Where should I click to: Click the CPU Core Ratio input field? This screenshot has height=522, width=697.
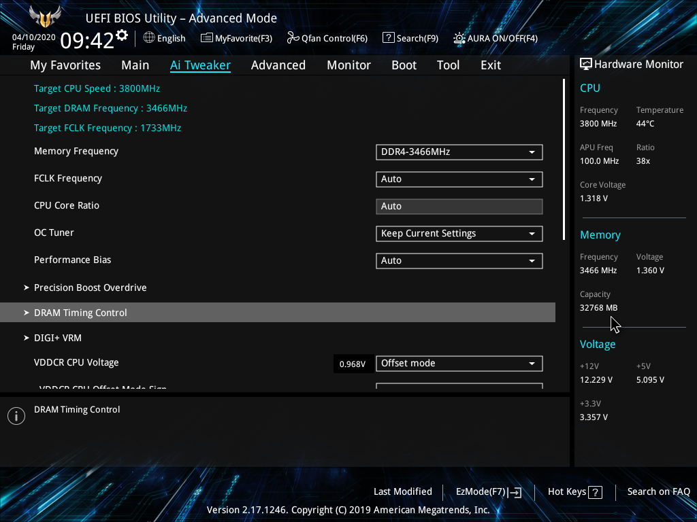click(459, 207)
